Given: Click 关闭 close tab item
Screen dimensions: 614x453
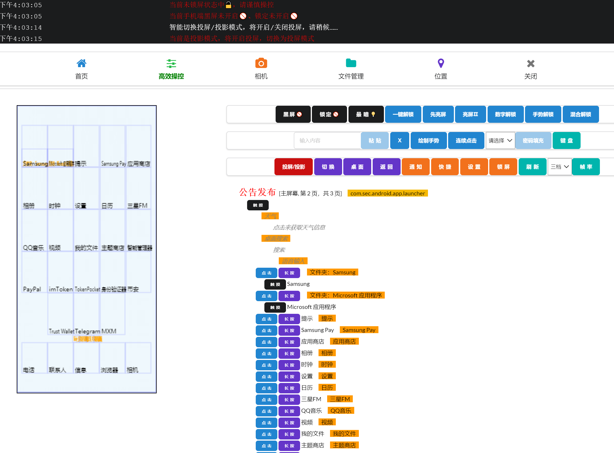Looking at the screenshot, I should 530,69.
